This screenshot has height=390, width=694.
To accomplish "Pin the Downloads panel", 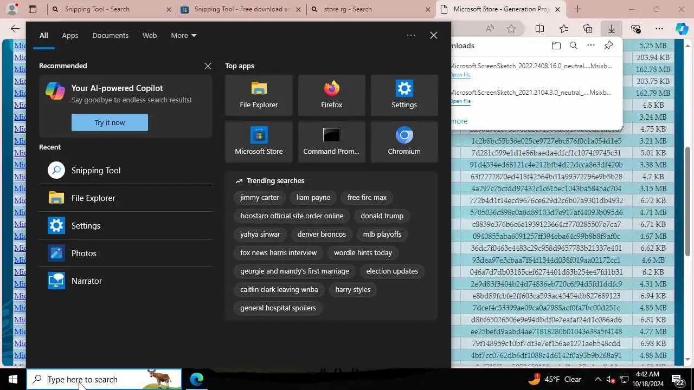I will (x=609, y=45).
